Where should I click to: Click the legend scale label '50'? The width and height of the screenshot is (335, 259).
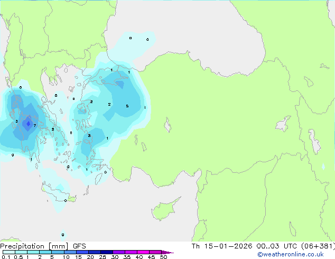(163, 257)
